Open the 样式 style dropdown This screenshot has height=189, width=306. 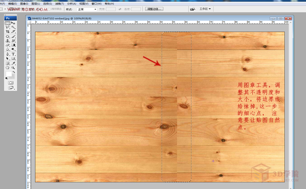point(87,9)
